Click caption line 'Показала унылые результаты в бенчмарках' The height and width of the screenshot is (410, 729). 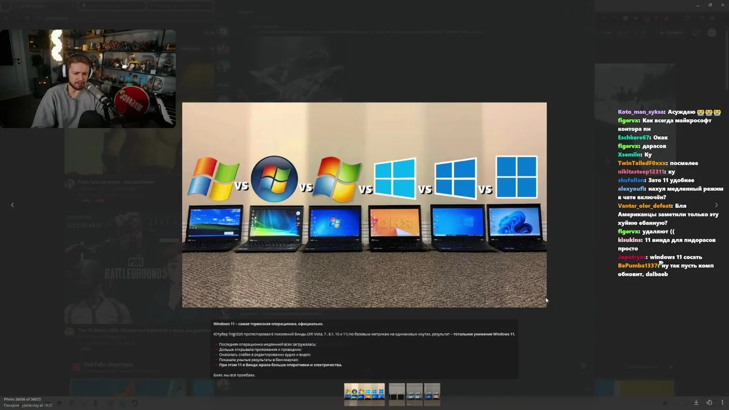(259, 360)
